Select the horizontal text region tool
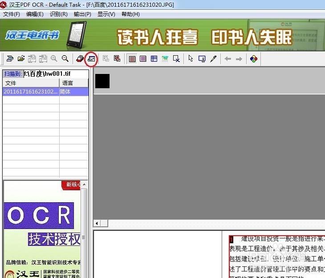The height and width of the screenshot is (278, 325). point(132,59)
